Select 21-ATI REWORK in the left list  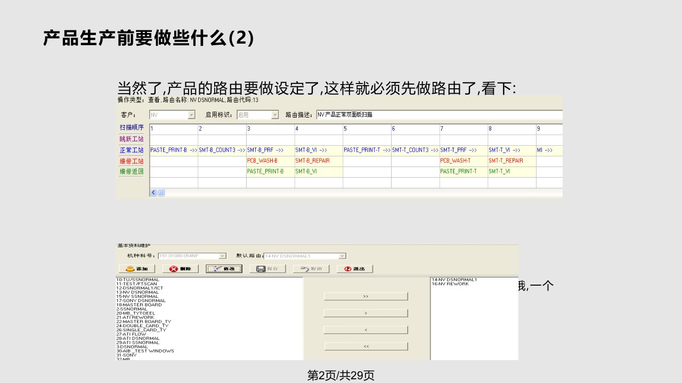coord(135,318)
